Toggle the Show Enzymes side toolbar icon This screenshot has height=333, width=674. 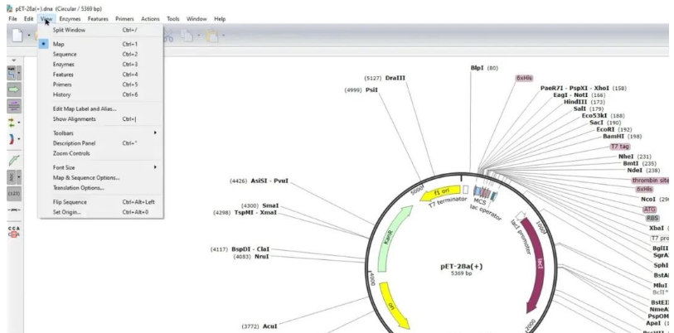pos(12,73)
